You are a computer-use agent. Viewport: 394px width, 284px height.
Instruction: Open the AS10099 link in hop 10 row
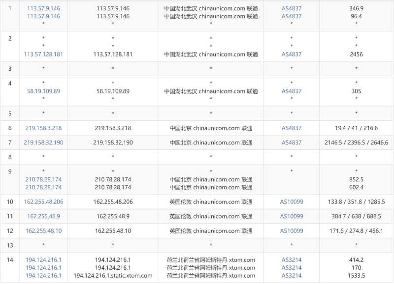pyautogui.click(x=292, y=201)
